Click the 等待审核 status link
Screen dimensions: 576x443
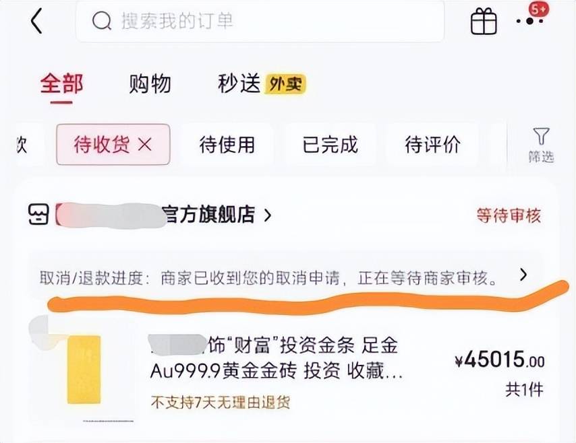(x=509, y=215)
